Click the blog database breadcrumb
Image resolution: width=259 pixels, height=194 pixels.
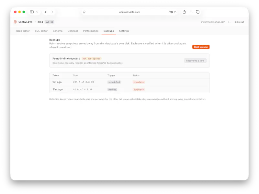pyautogui.click(x=40, y=22)
